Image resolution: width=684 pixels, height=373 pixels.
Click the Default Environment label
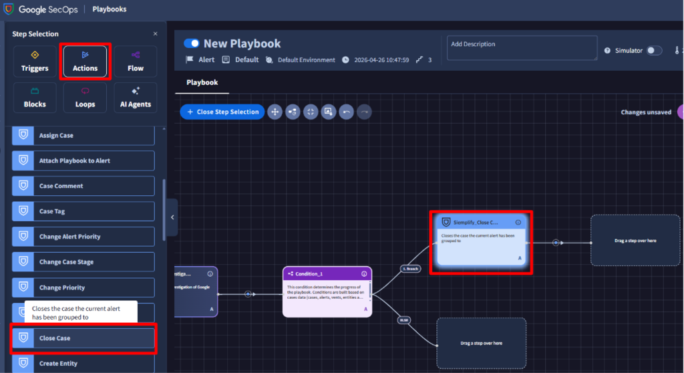[306, 60]
